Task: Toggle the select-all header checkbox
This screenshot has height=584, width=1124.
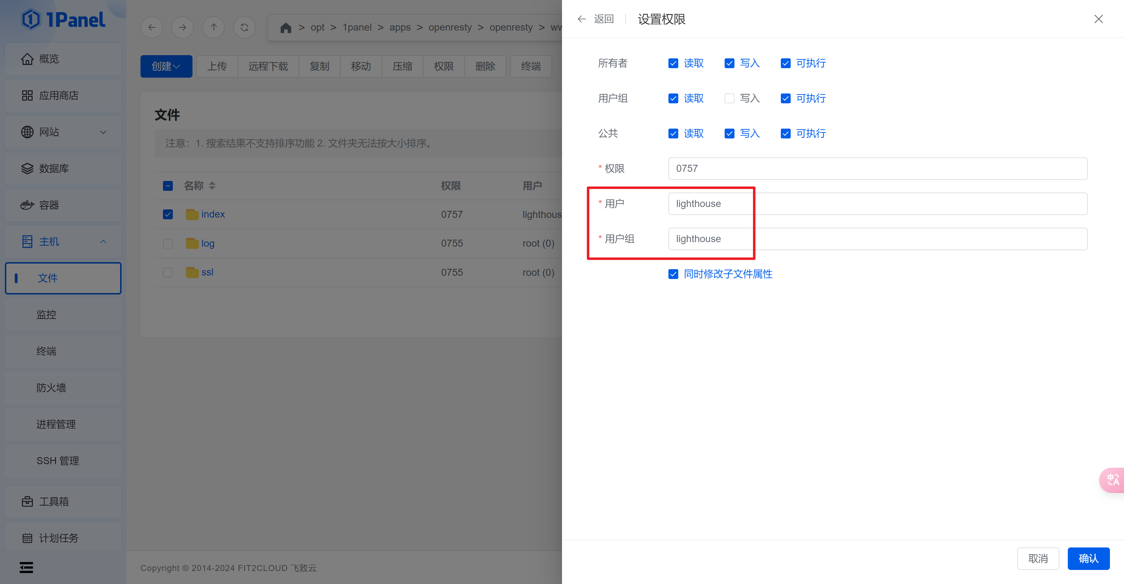Action: [x=168, y=186]
